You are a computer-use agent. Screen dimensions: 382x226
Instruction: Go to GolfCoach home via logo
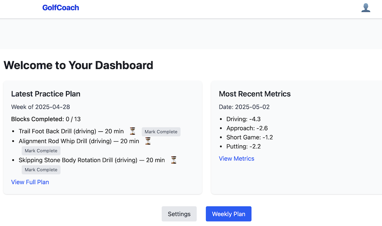point(61,8)
